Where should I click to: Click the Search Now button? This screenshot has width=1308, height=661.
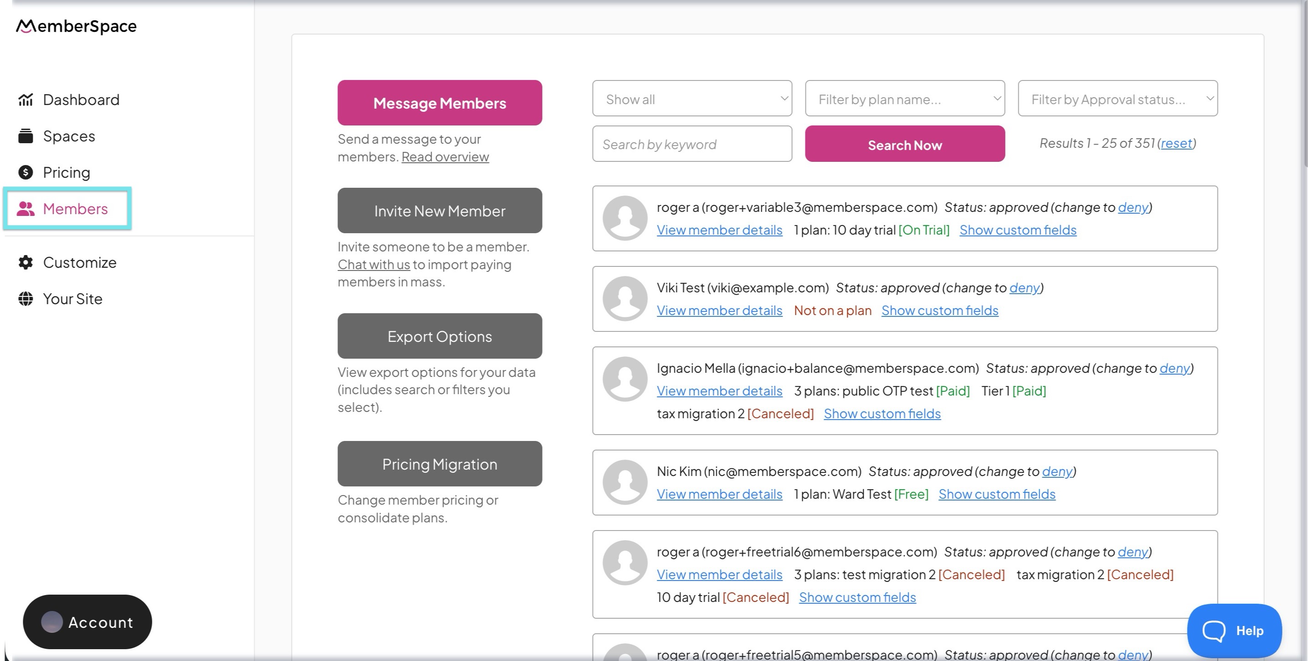click(904, 144)
